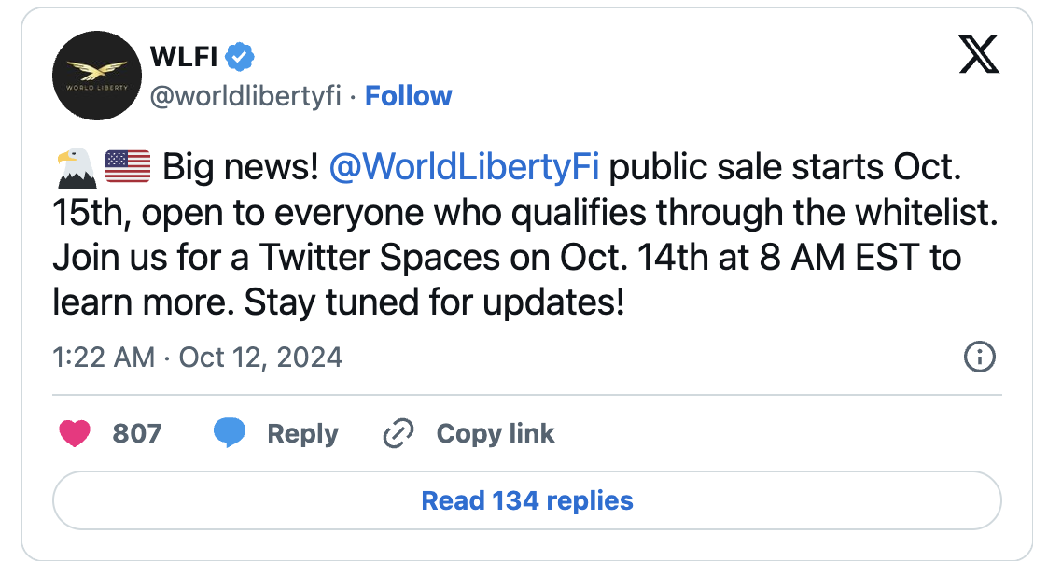
Task: Click the blue verified badge
Action: tap(241, 58)
